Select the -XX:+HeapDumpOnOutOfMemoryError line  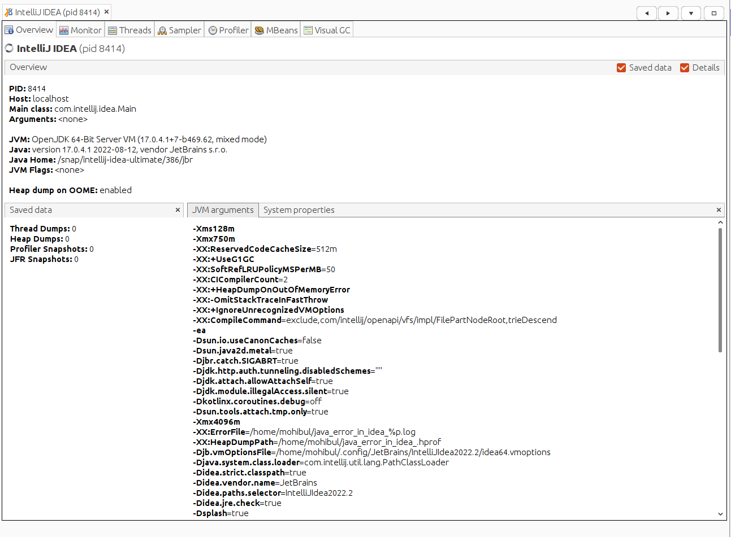(x=271, y=290)
